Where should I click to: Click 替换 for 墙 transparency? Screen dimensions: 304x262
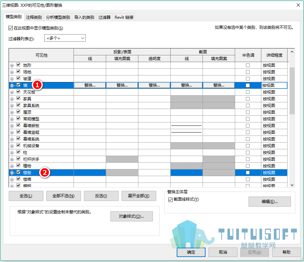(154, 85)
